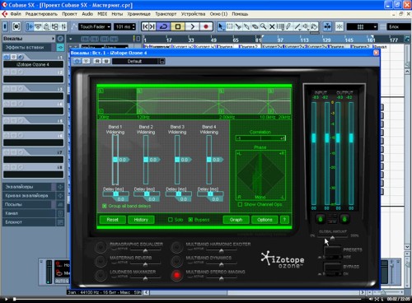Click the Ozone History button
Screen dimensions: 412x303
click(x=141, y=220)
